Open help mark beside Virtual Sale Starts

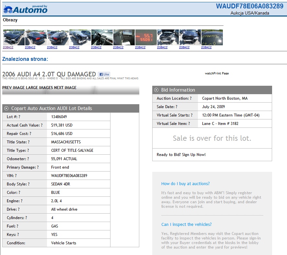pos(192,115)
